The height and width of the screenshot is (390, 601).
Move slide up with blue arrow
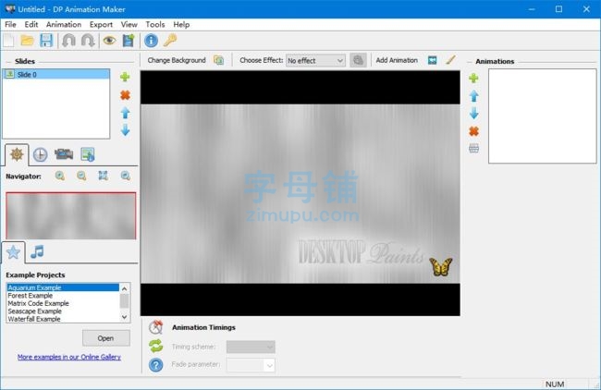coord(125,113)
